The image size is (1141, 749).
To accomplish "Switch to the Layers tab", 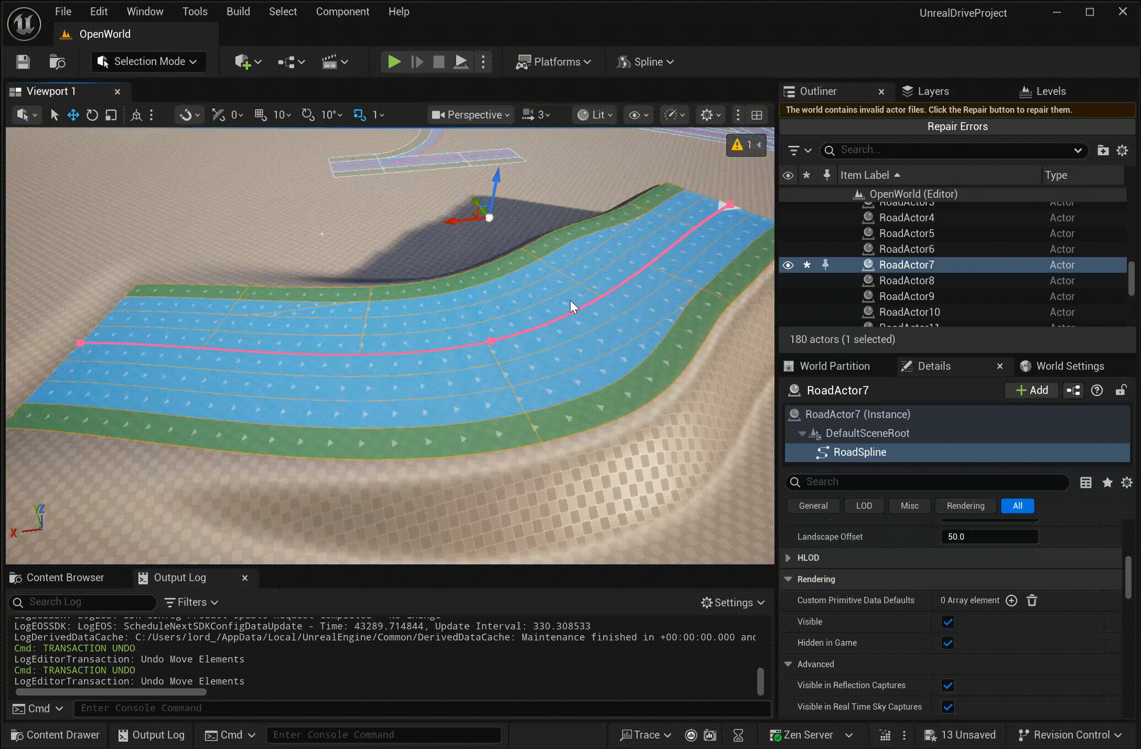I will point(926,91).
